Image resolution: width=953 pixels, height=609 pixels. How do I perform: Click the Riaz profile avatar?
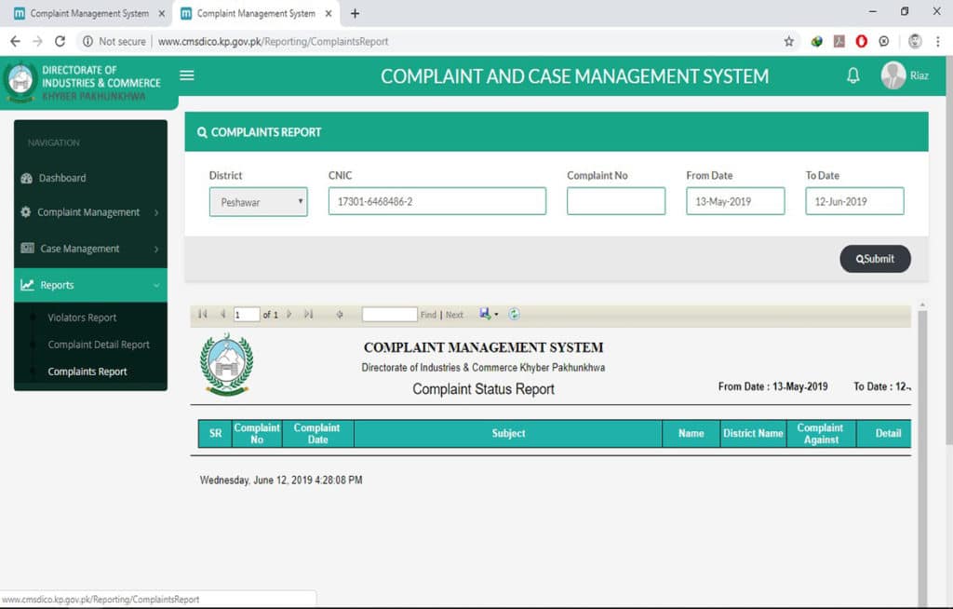pos(894,75)
